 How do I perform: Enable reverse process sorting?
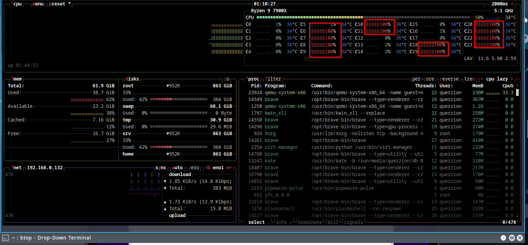point(449,79)
